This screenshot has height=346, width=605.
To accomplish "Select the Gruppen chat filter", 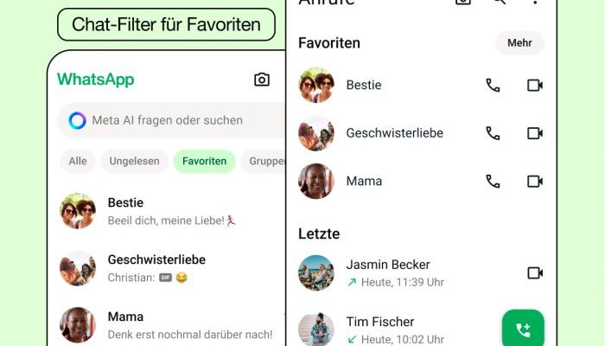I will [x=263, y=161].
